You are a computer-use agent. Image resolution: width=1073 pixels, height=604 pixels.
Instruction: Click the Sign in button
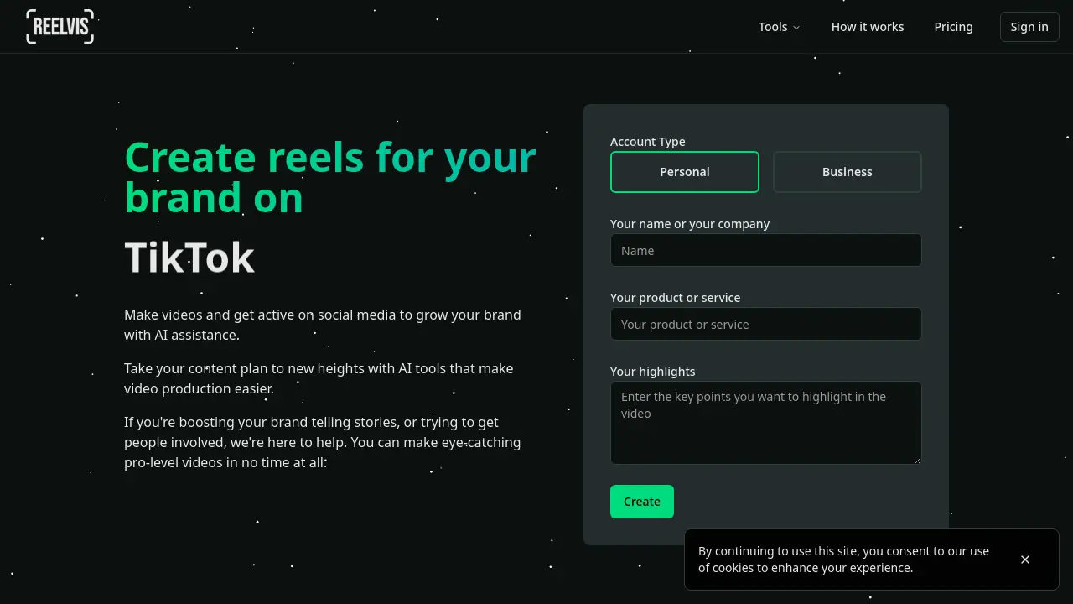coord(1029,26)
